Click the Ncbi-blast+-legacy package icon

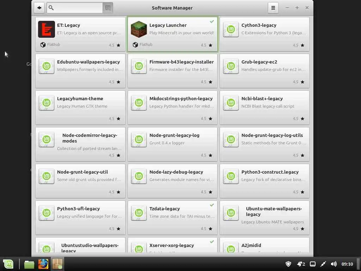tap(231, 103)
